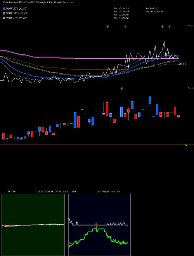This screenshot has width=194, height=256.
Task: Click the "ADX" panel heading
Action: [74, 192]
